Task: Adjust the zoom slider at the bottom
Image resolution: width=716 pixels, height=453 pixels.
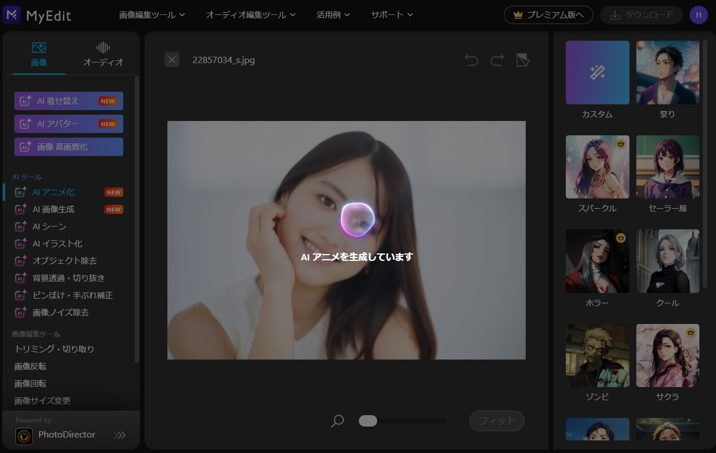Action: pos(368,420)
